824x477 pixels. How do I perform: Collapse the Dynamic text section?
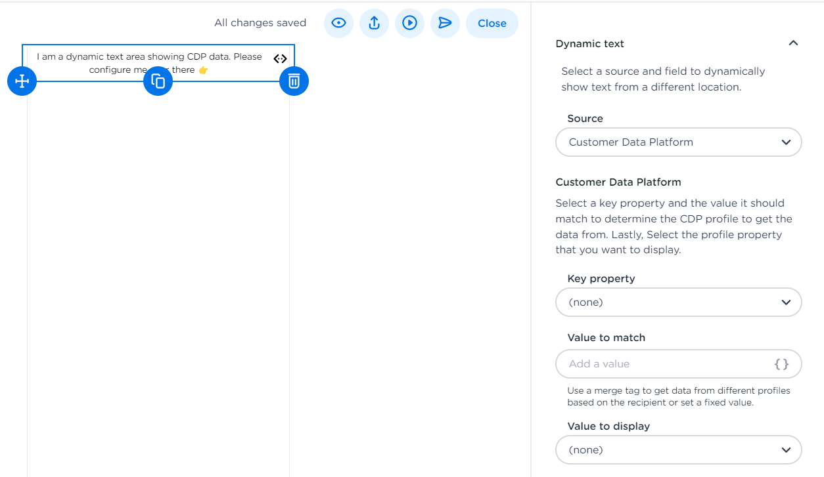point(793,43)
